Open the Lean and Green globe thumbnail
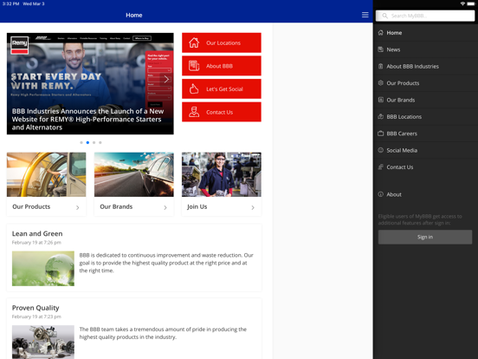478x359 pixels. coord(43,268)
